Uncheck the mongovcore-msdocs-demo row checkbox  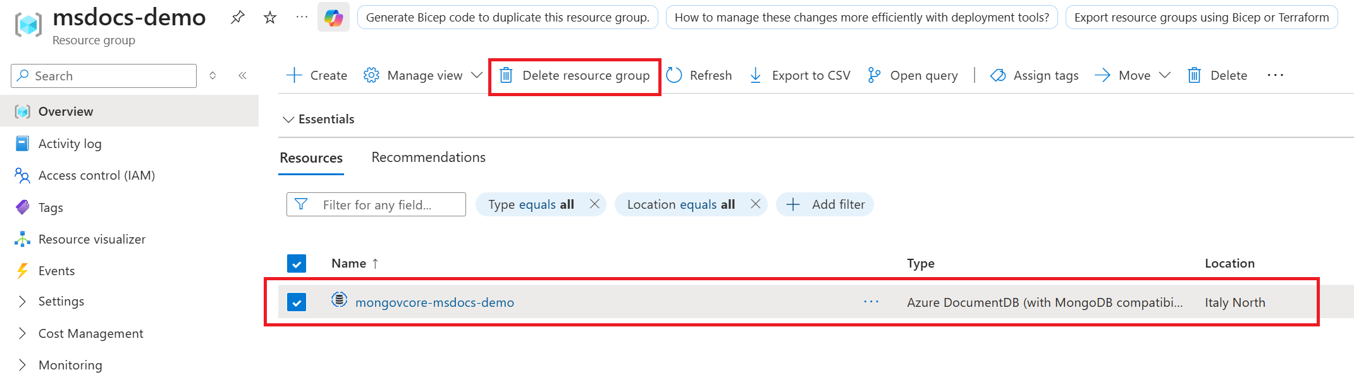point(297,302)
